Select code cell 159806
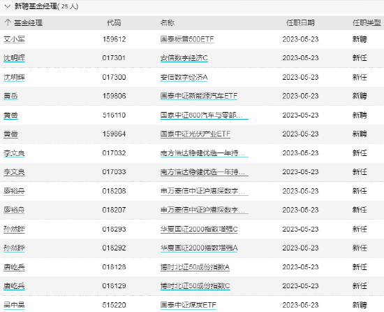The height and width of the screenshot is (312, 384). [x=114, y=96]
